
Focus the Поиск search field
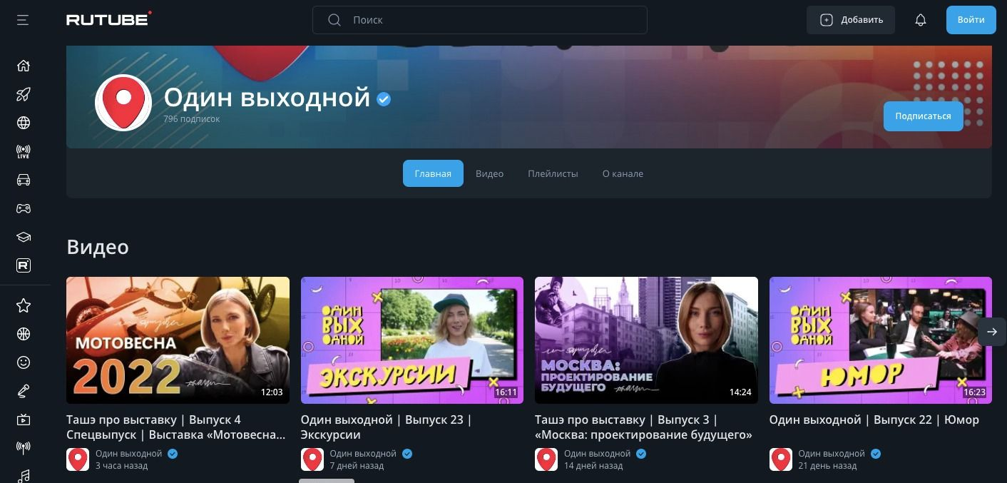click(480, 20)
